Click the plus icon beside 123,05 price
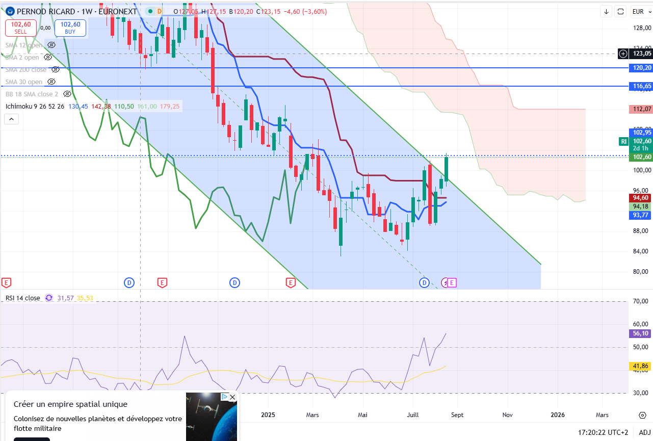 pyautogui.click(x=623, y=54)
